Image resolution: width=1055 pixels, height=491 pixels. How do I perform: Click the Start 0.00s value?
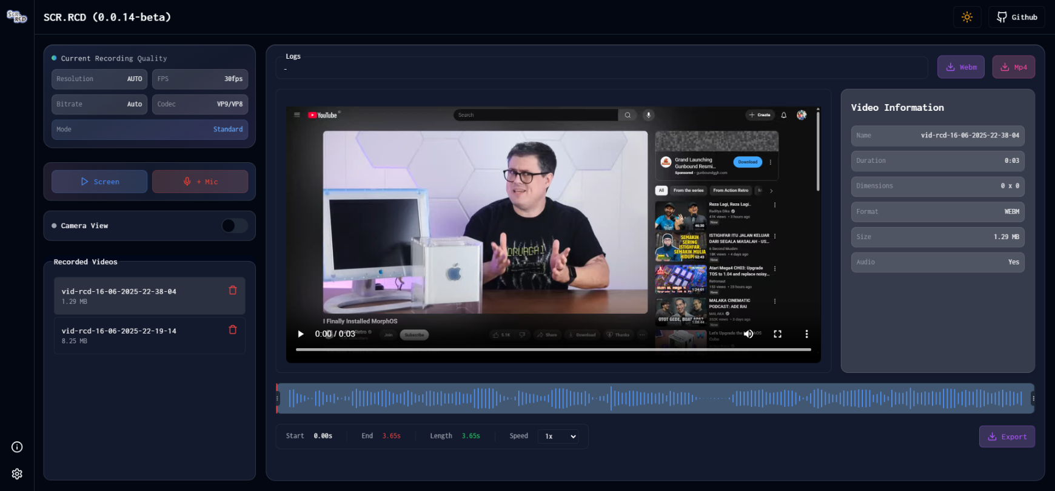click(323, 436)
